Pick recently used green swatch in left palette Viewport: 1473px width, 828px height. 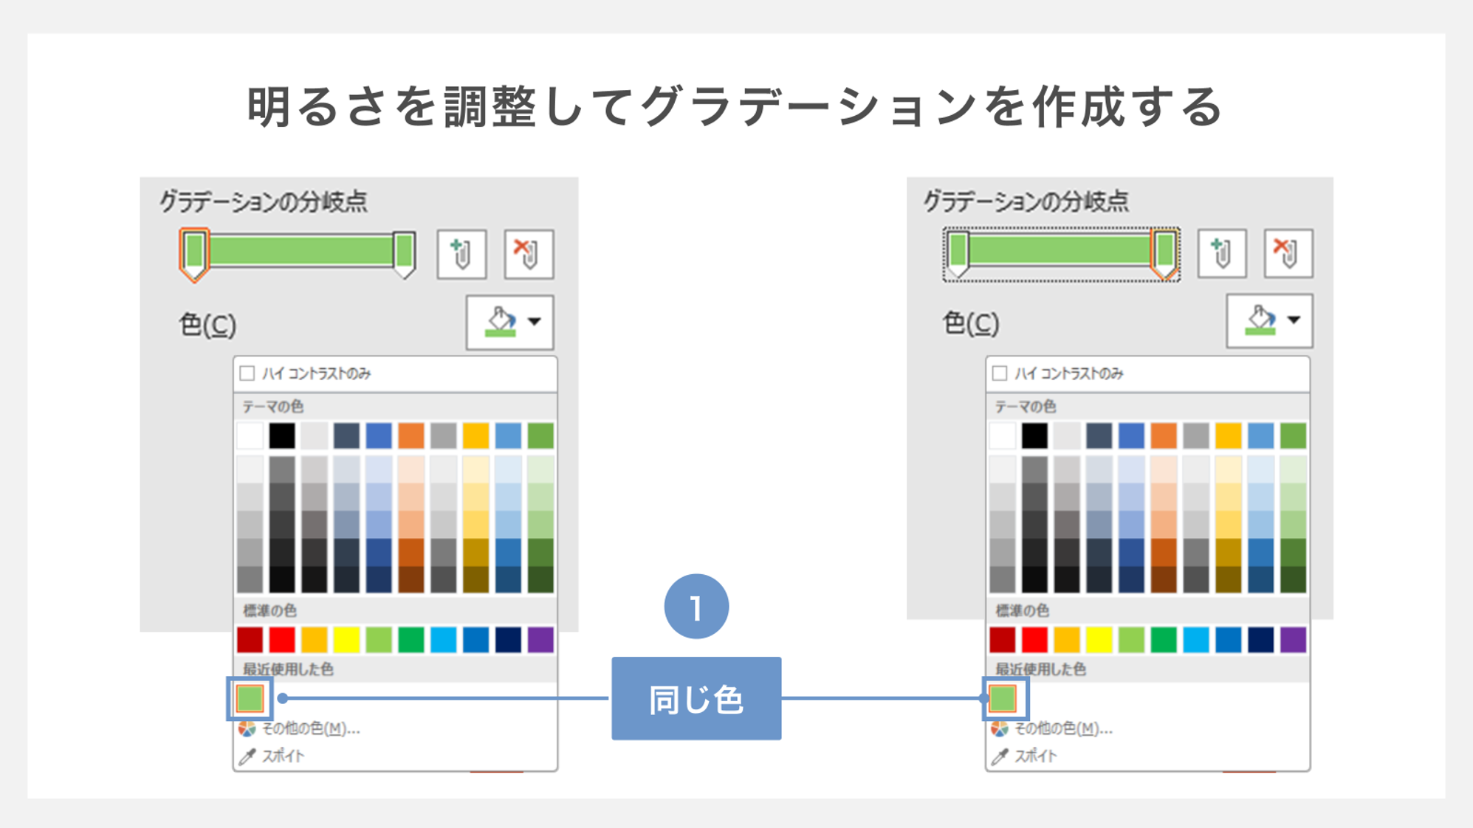pyautogui.click(x=250, y=698)
